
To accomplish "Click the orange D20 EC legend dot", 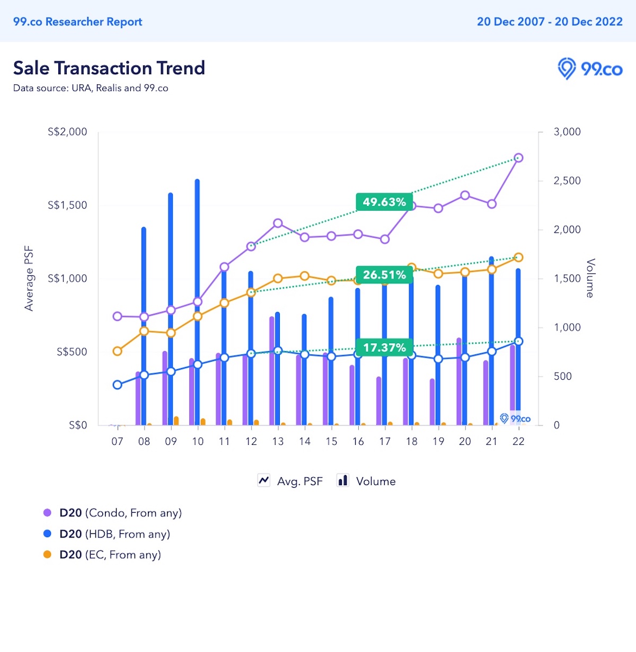I will (47, 555).
